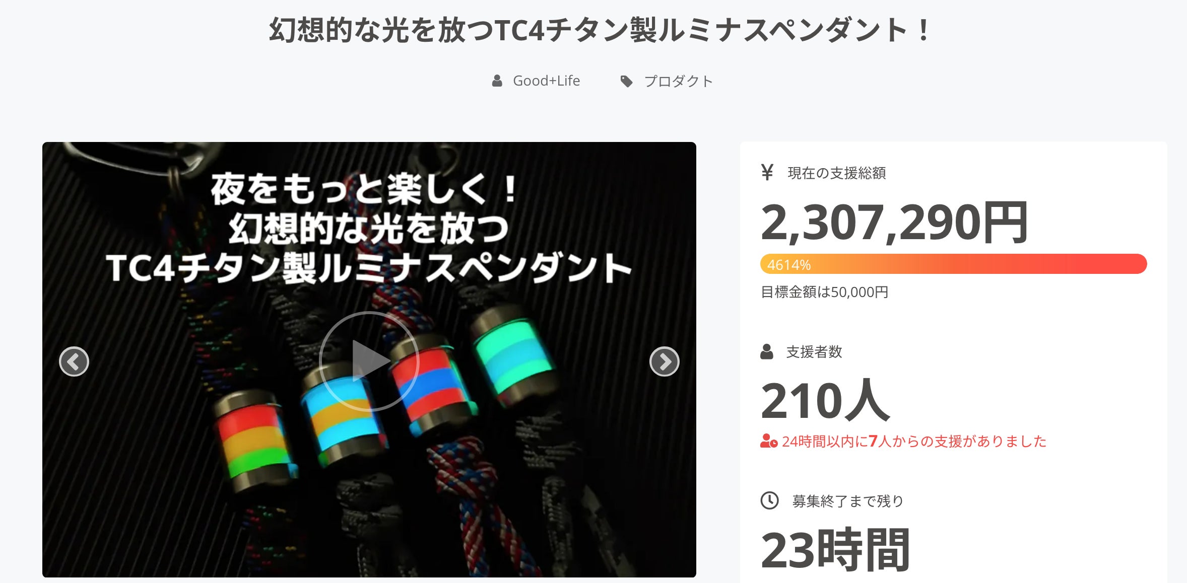Click the 210人 supporter count
This screenshot has width=1187, height=583.
[x=825, y=400]
